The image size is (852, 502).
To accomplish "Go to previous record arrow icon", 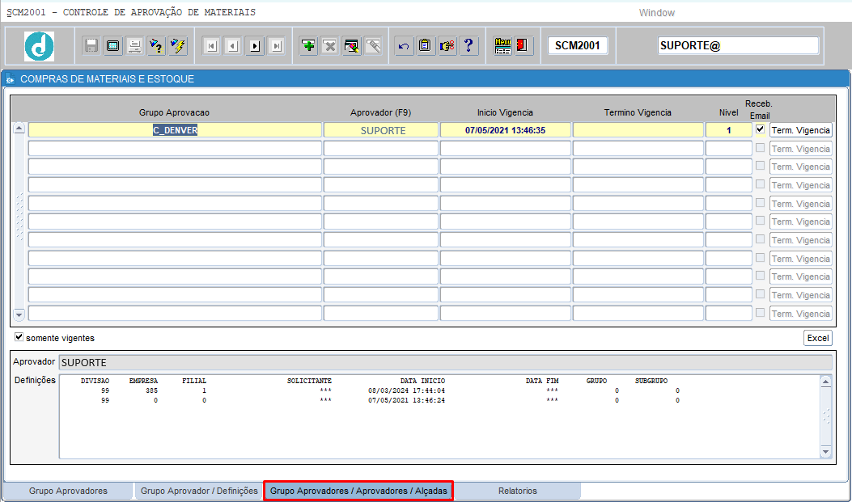I will pyautogui.click(x=233, y=45).
